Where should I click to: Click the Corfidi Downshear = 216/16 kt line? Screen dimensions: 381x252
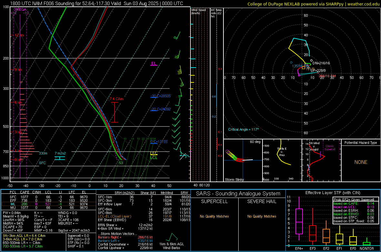click(125, 244)
